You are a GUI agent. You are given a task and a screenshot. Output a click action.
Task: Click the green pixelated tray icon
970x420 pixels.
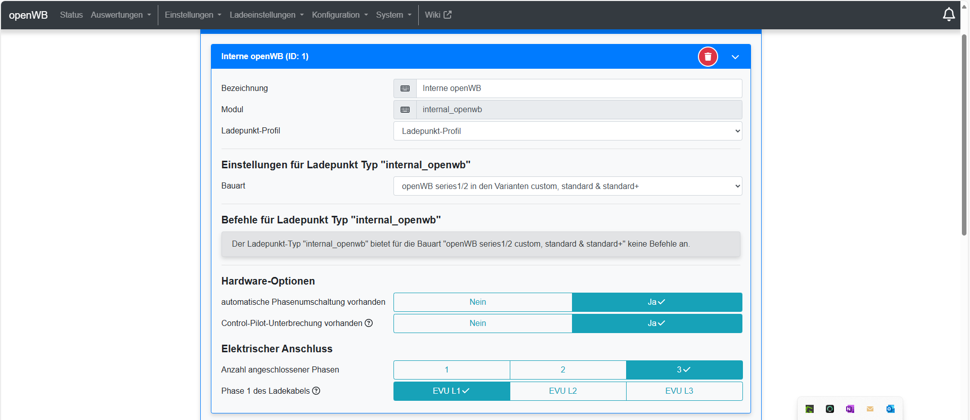pos(809,409)
